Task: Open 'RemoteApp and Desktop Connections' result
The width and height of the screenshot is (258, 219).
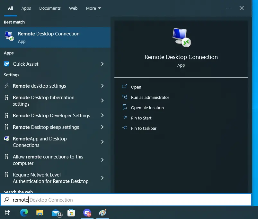Action: coord(40,142)
